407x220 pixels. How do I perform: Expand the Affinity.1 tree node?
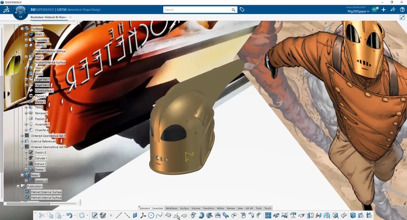click(26, 46)
